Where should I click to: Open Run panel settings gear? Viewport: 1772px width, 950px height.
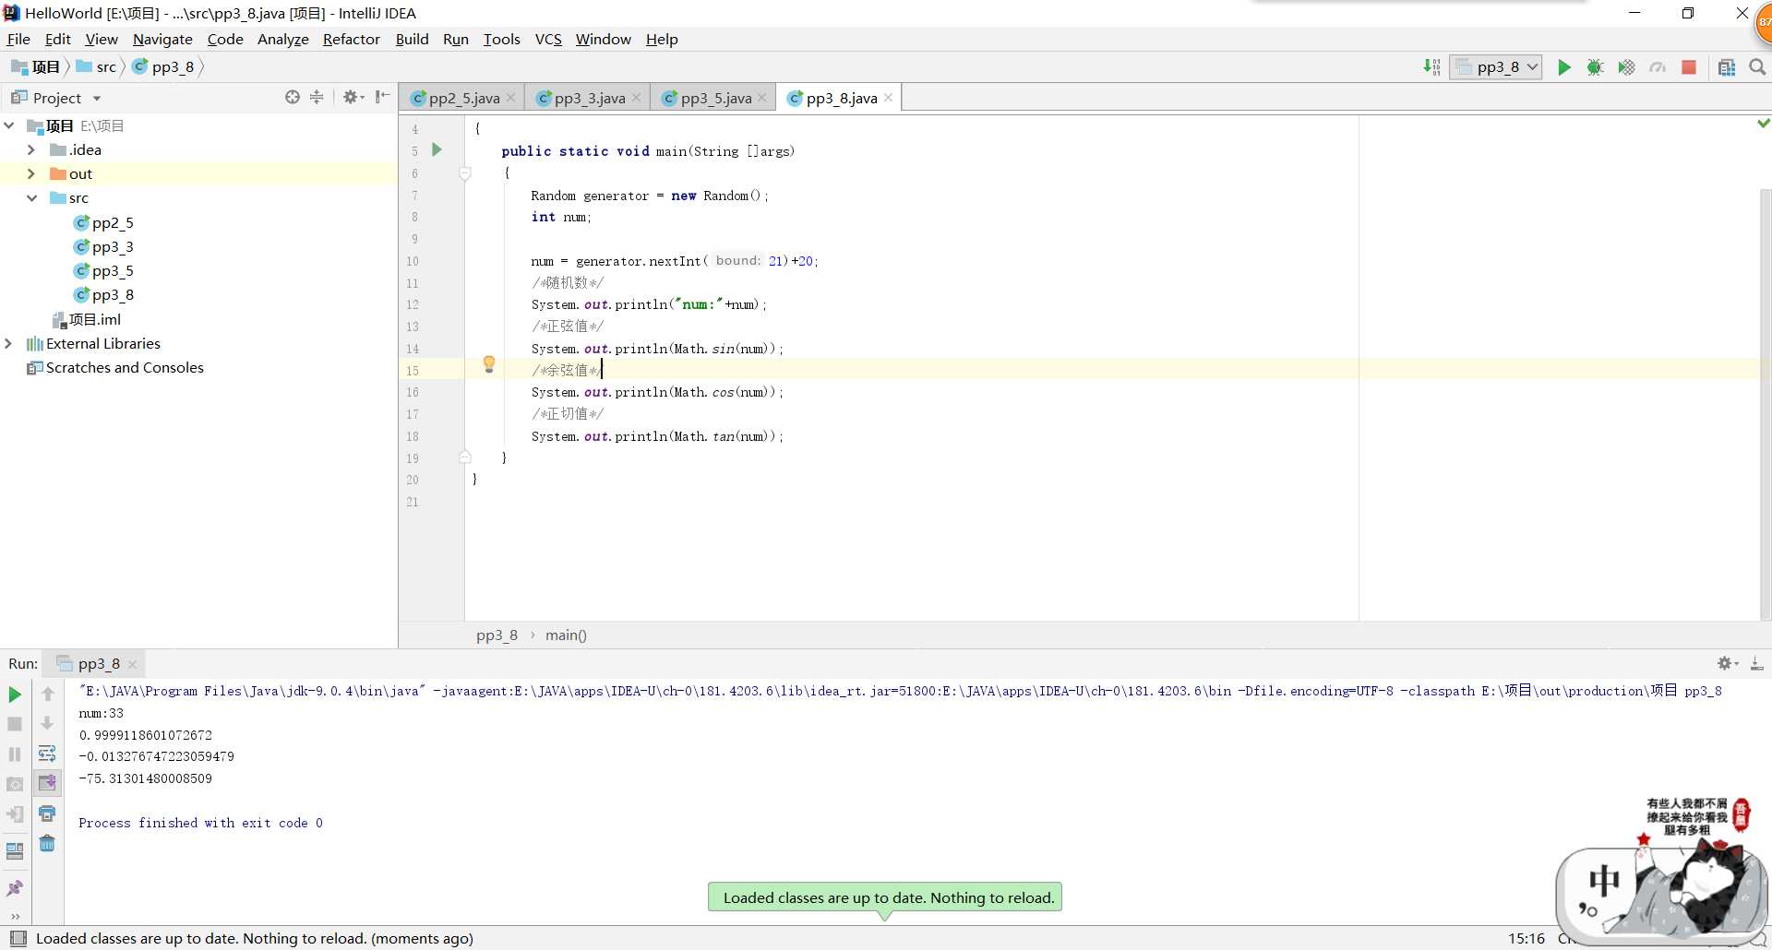[1727, 663]
